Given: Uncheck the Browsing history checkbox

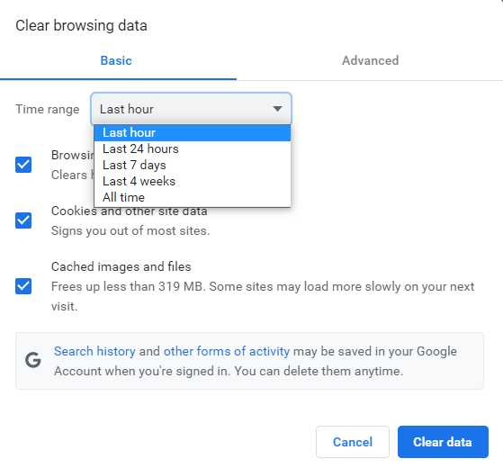Looking at the screenshot, I should pos(23,165).
